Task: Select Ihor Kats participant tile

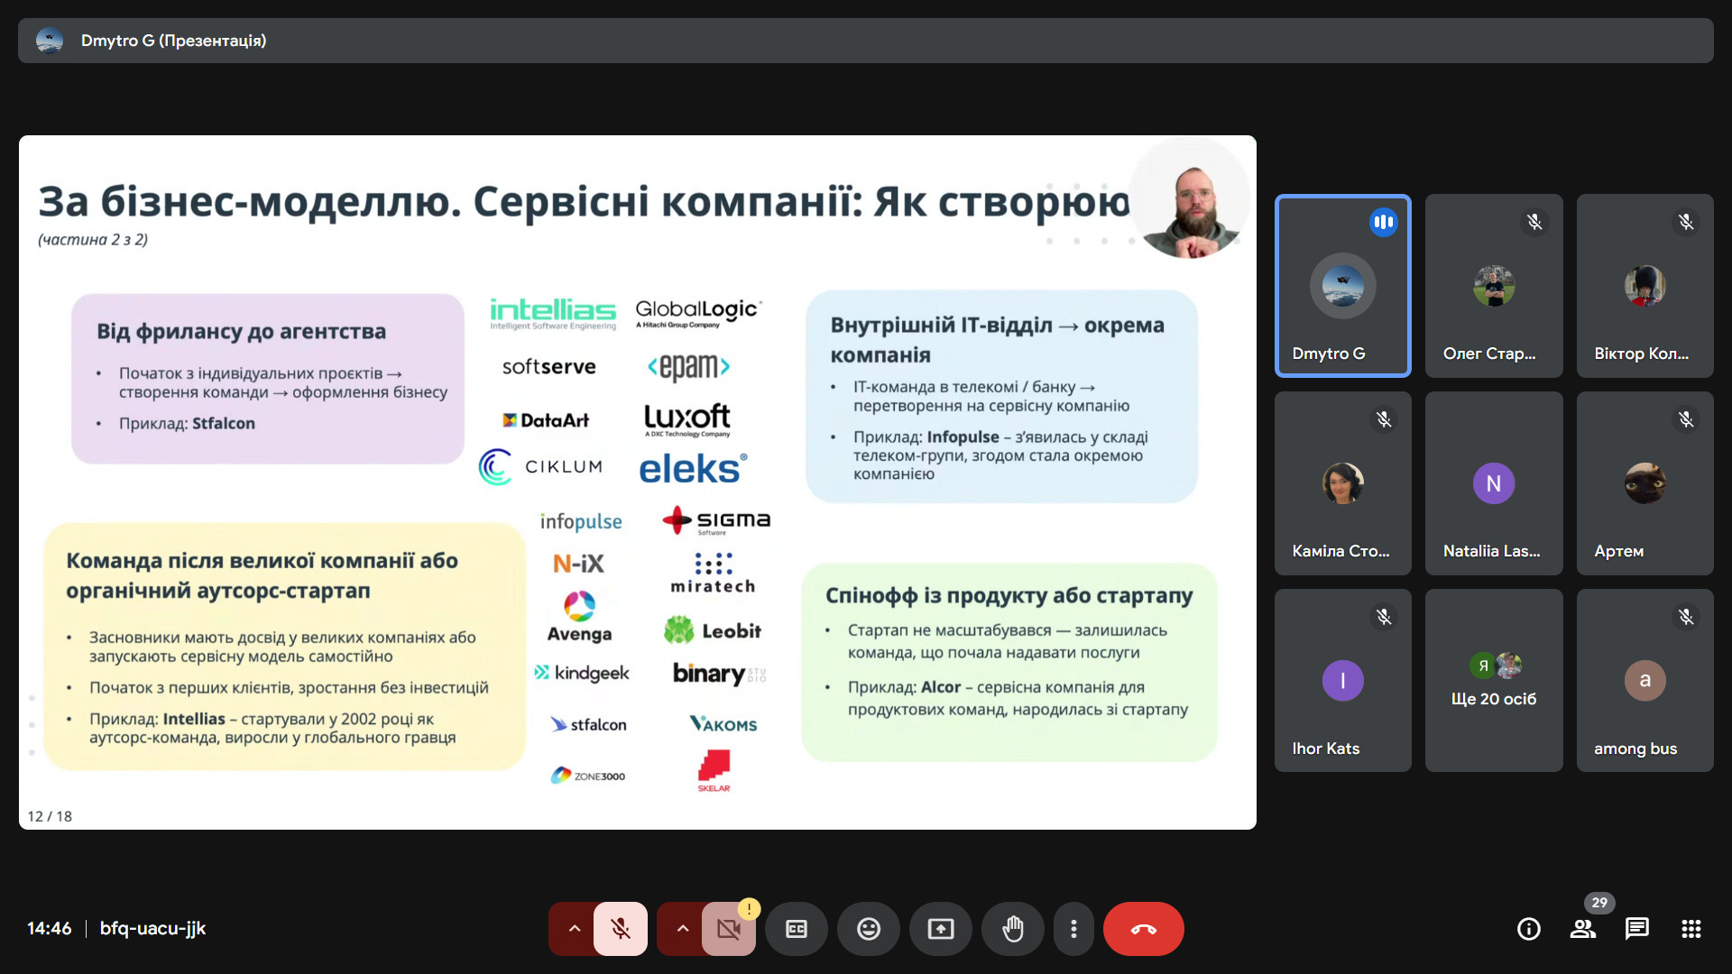Action: pos(1343,681)
